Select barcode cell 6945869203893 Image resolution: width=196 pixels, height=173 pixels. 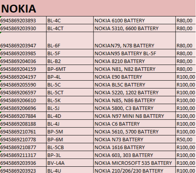[23, 20]
